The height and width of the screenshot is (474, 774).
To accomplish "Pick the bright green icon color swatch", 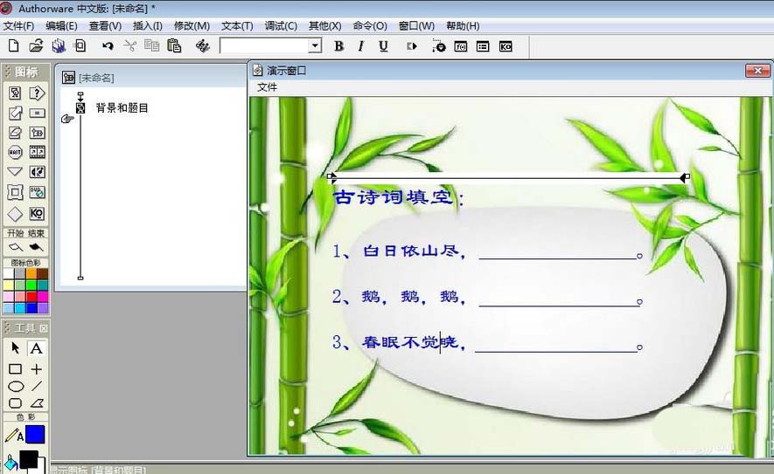I will pyautogui.click(x=31, y=285).
